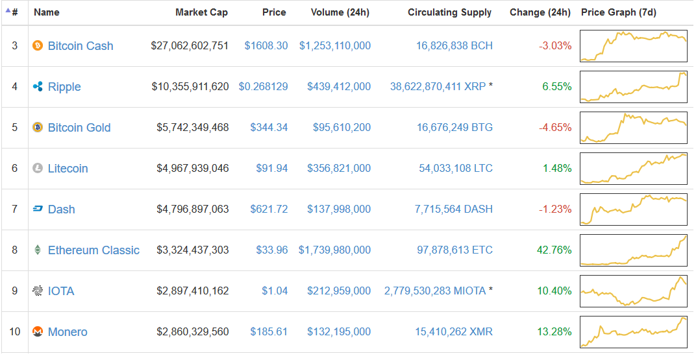
Task: Click the Ethereum Classic coin logo icon
Action: pyautogui.click(x=38, y=250)
